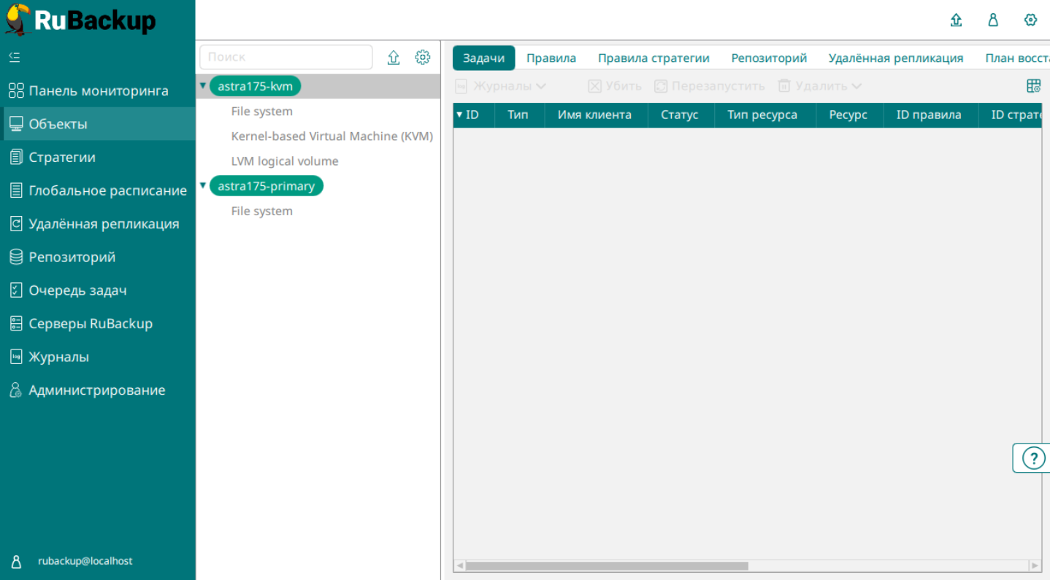Image resolution: width=1050 pixels, height=580 pixels.
Task: Click the help question mark button
Action: [1033, 458]
